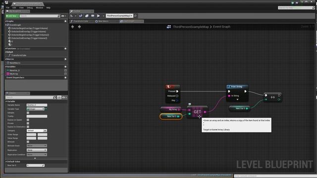Screen dimensions: 317x178
Task: Add a new graph with plus icon
Action: [x=65, y=21]
